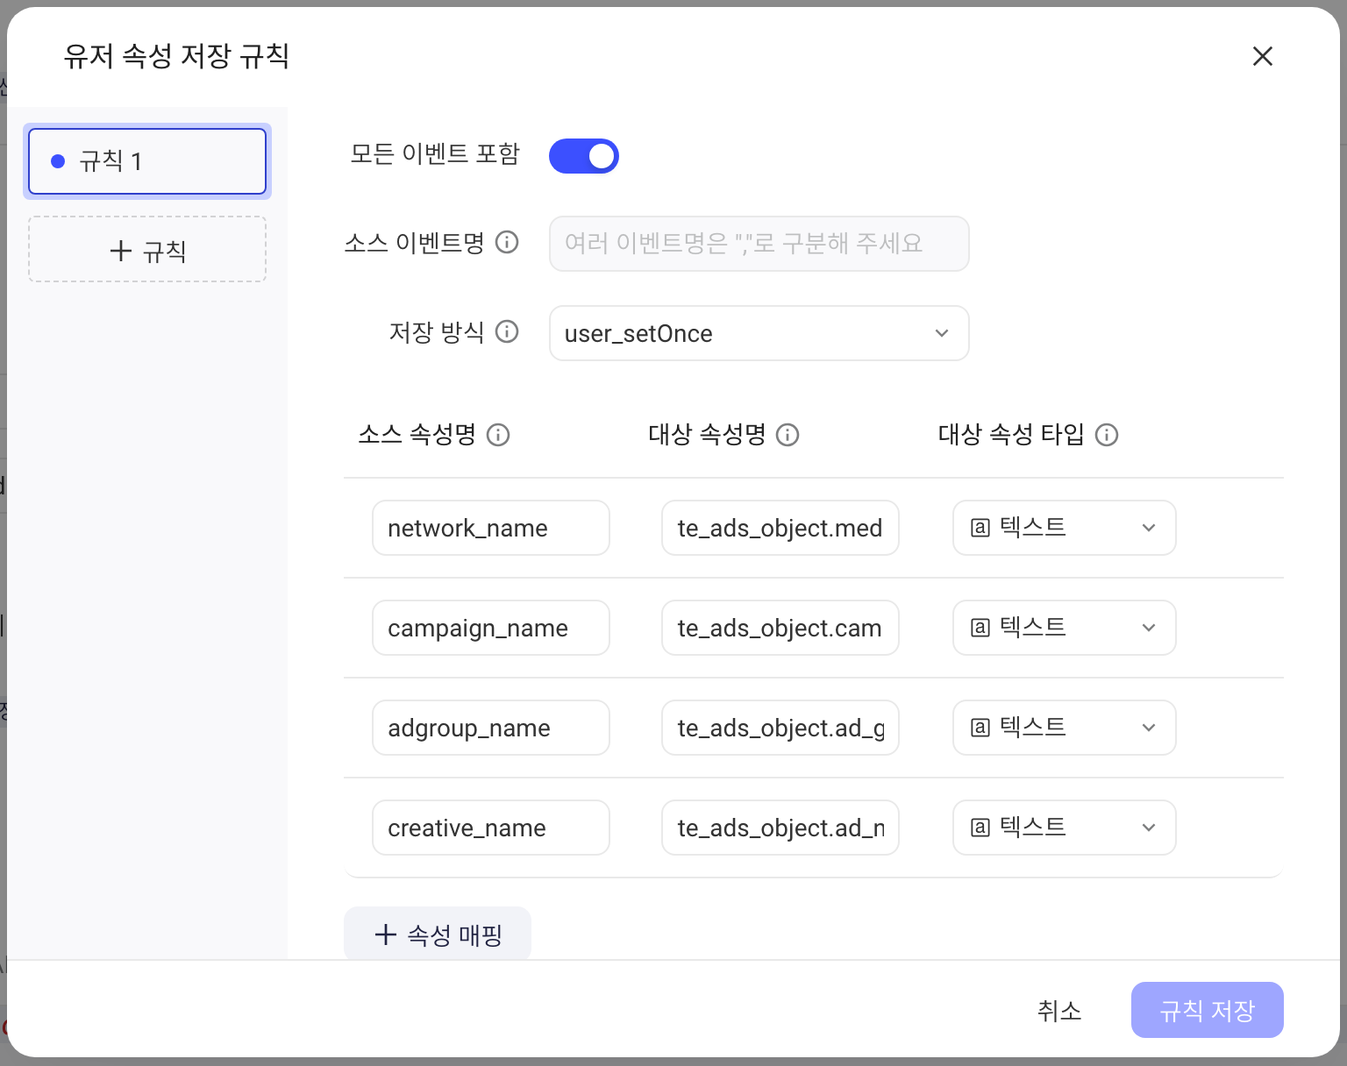Click the 대상 속성명 column header text
Screen dimensions: 1347x1066
[x=707, y=435]
